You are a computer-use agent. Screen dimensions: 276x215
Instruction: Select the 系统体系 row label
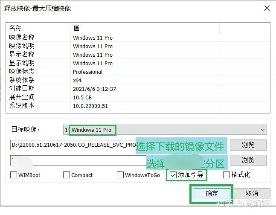coord(22,80)
